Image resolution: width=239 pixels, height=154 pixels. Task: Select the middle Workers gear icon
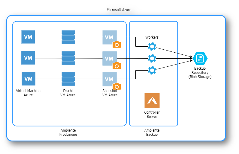[x=152, y=58]
